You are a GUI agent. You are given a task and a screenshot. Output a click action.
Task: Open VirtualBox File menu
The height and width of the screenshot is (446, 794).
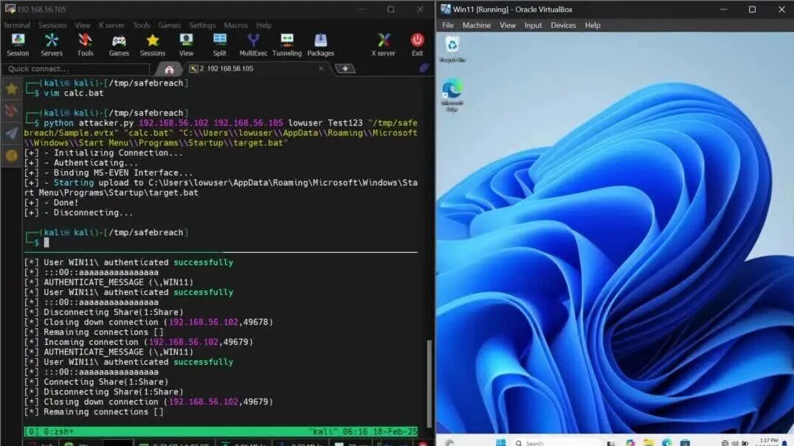(448, 25)
